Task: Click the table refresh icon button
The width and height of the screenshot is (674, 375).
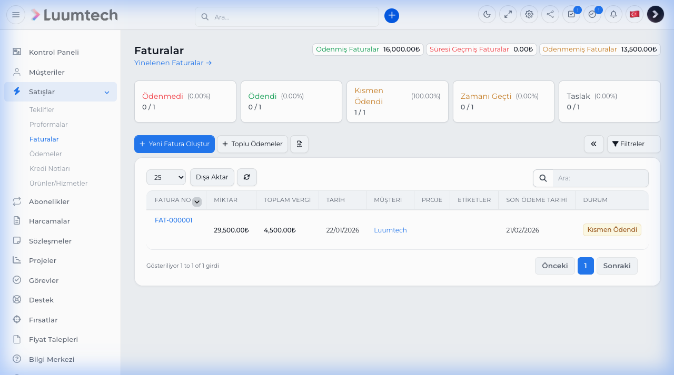Action: coord(246,177)
